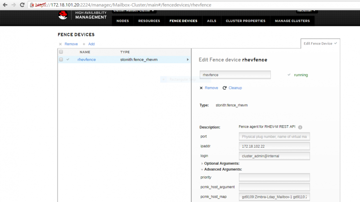Expand the Optional Arguments section
The width and height of the screenshot is (360, 202).
point(202,163)
